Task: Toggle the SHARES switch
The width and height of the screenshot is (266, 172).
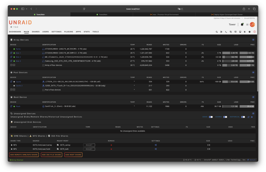Action: pos(225,117)
